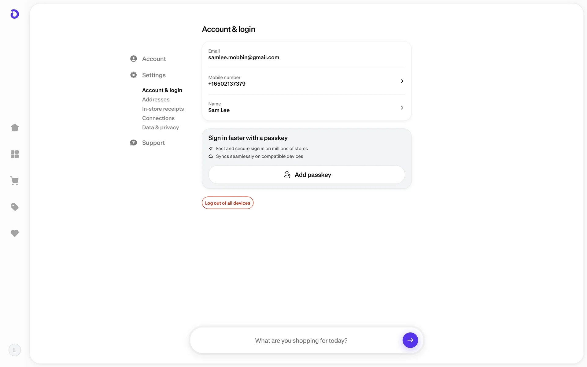
Task: Open the Account menu item
Action: pyautogui.click(x=154, y=59)
